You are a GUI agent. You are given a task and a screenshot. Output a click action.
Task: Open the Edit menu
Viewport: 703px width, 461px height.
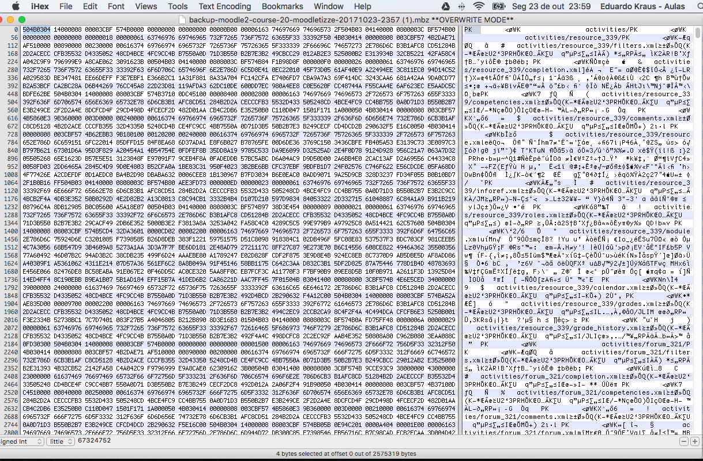pyautogui.click(x=90, y=6)
